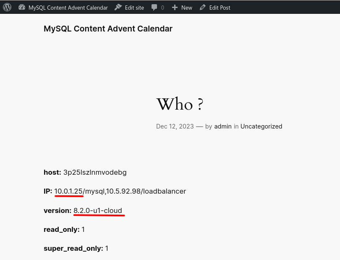
Task: Open the MySQL Content Advent Calendar admin bar item
Action: point(68,8)
